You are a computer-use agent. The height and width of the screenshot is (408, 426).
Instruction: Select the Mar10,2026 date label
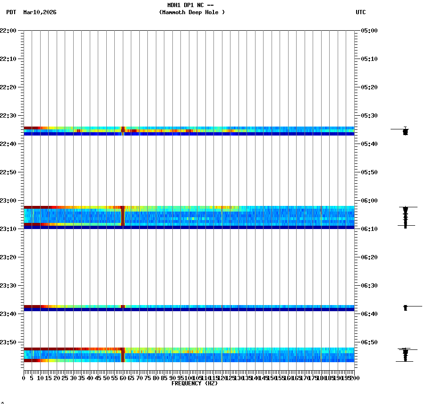40,13
